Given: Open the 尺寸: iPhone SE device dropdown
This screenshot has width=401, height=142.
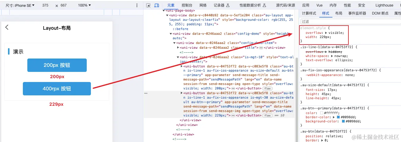Looking at the screenshot, I should click(20, 5).
